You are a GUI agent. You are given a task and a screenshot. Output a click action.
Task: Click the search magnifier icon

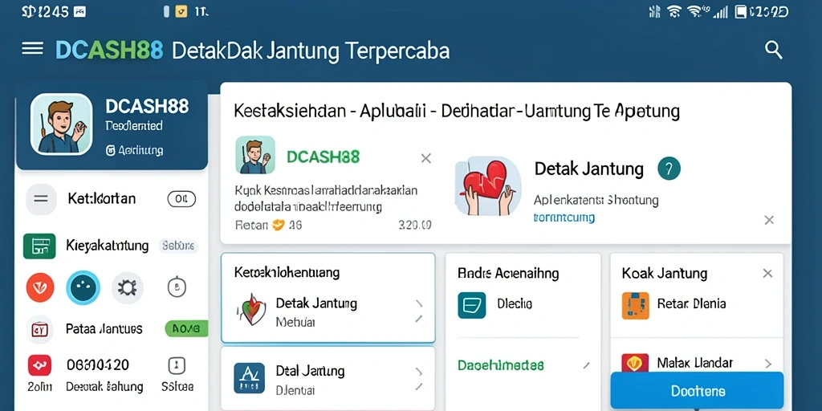click(774, 51)
